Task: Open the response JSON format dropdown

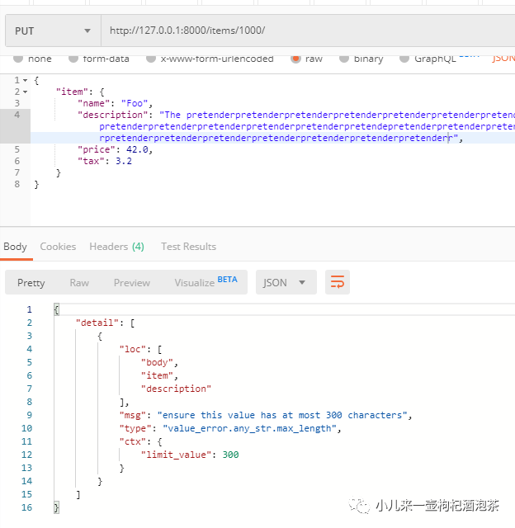Action: (x=286, y=282)
